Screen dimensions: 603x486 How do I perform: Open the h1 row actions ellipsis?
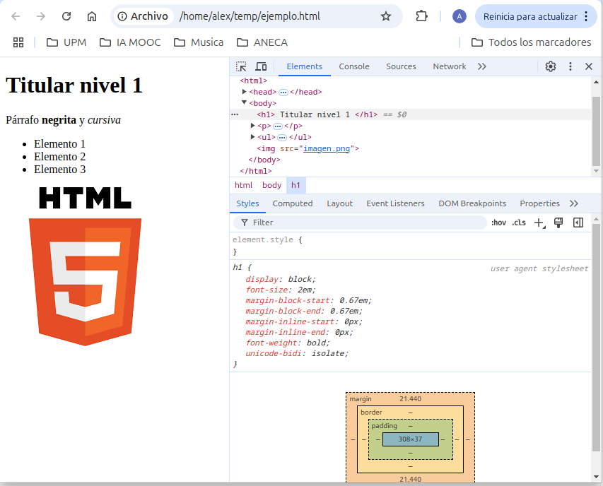pos(235,114)
